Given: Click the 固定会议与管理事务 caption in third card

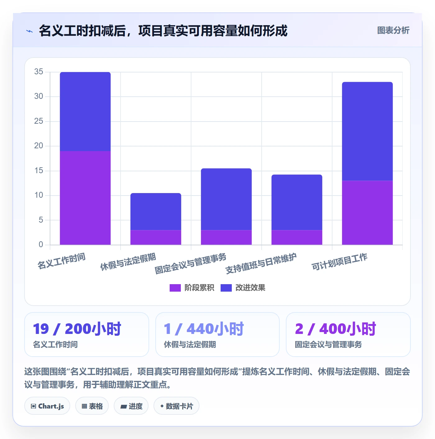Looking at the screenshot, I should (x=328, y=344).
